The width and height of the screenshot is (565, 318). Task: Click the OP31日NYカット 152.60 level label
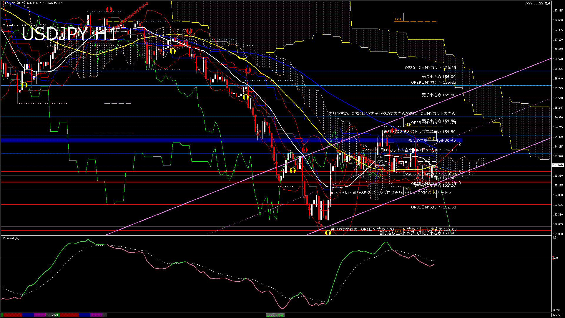(433, 207)
